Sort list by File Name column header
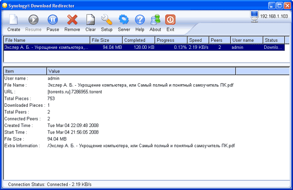The image size is (293, 190). 46,40
